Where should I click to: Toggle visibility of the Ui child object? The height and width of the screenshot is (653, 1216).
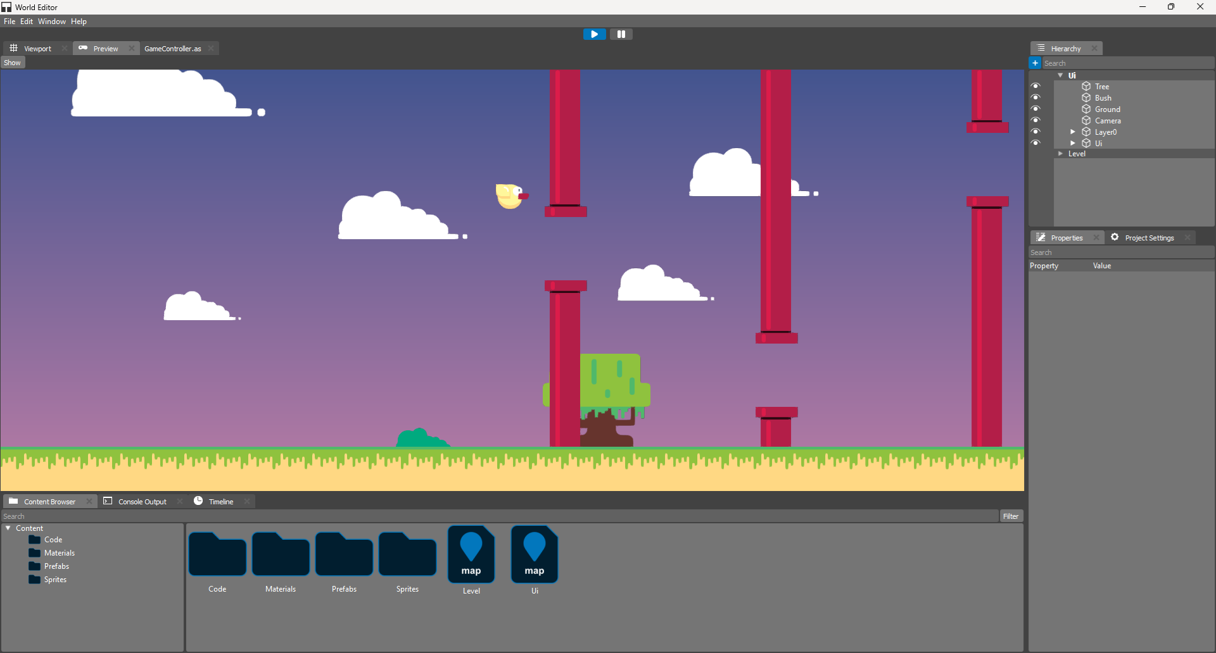pos(1035,143)
